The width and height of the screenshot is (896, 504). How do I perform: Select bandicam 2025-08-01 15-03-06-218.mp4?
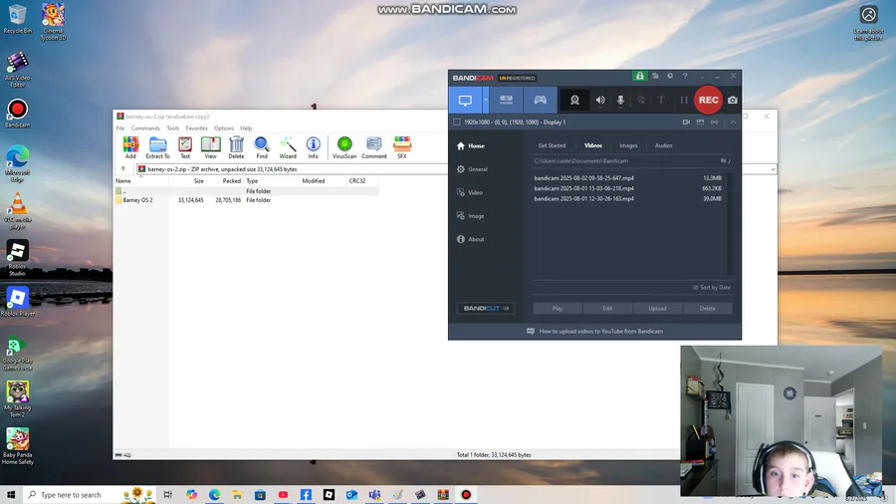[x=628, y=188]
